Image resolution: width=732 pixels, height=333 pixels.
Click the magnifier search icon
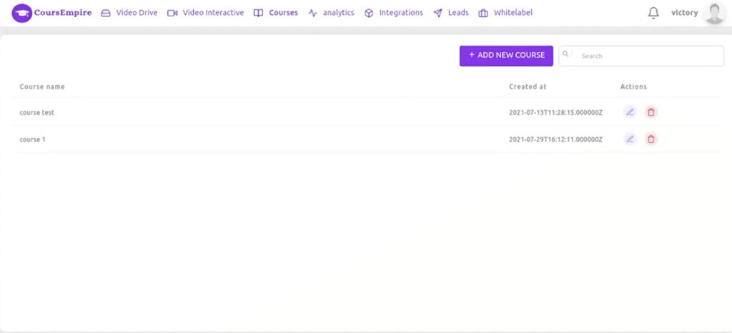(565, 54)
